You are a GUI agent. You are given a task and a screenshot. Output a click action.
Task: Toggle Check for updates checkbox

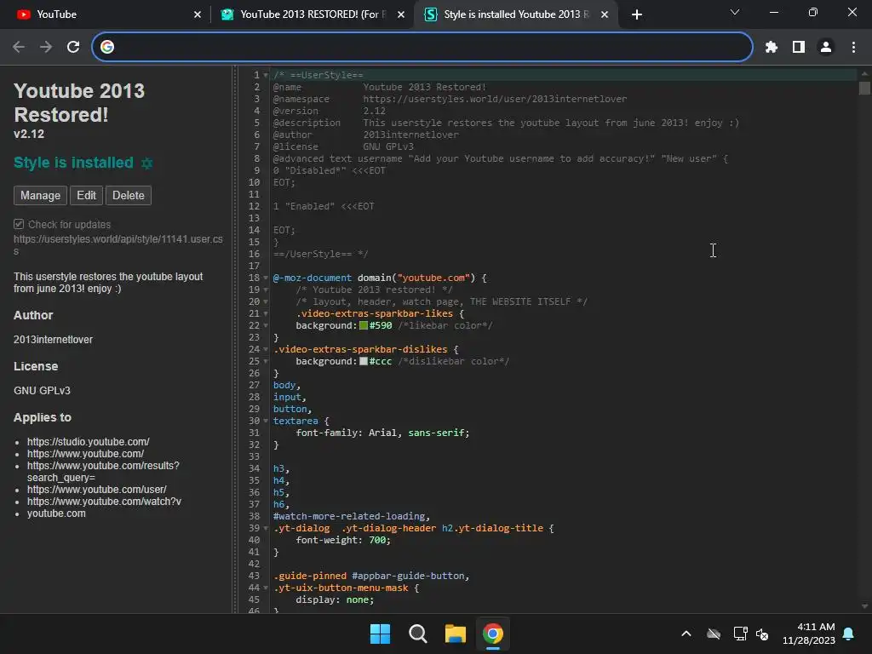[x=19, y=224]
